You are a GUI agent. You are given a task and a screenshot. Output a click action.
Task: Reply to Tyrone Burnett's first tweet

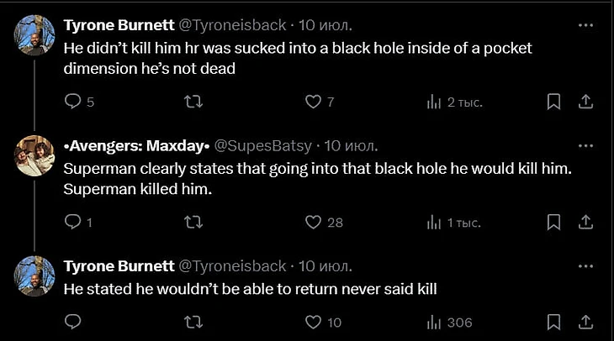click(x=73, y=102)
